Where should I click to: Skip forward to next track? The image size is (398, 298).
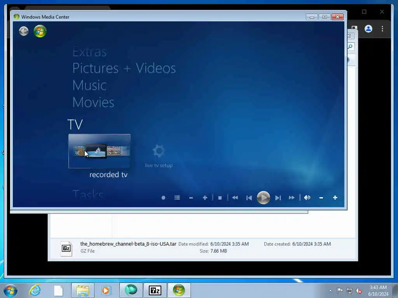click(x=278, y=198)
